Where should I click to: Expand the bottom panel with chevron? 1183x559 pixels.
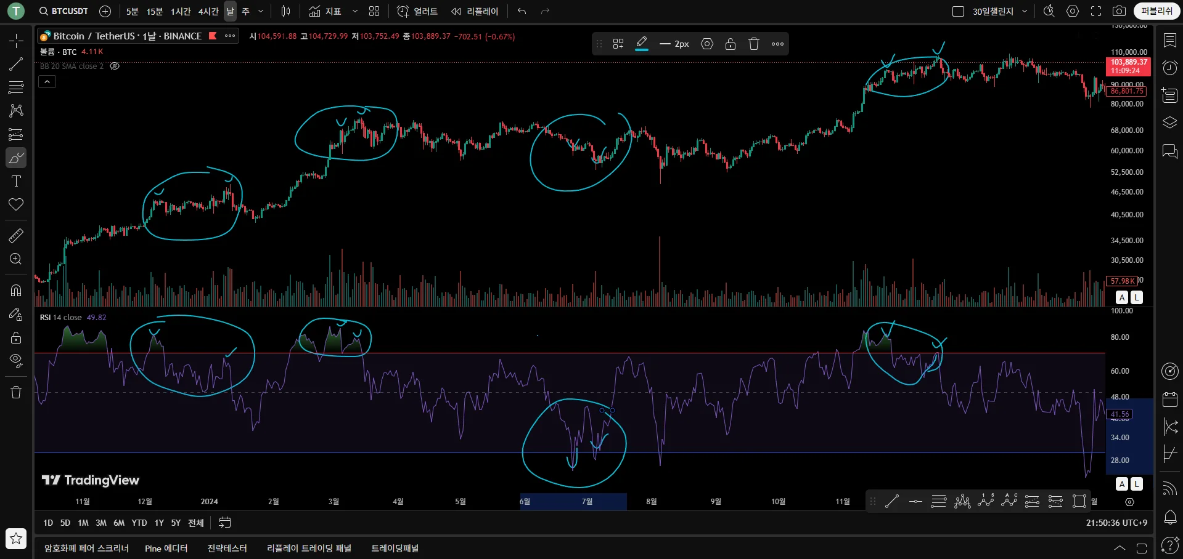pos(1120,548)
